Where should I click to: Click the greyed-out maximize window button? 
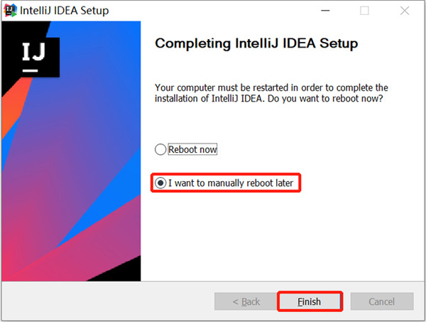coord(364,11)
